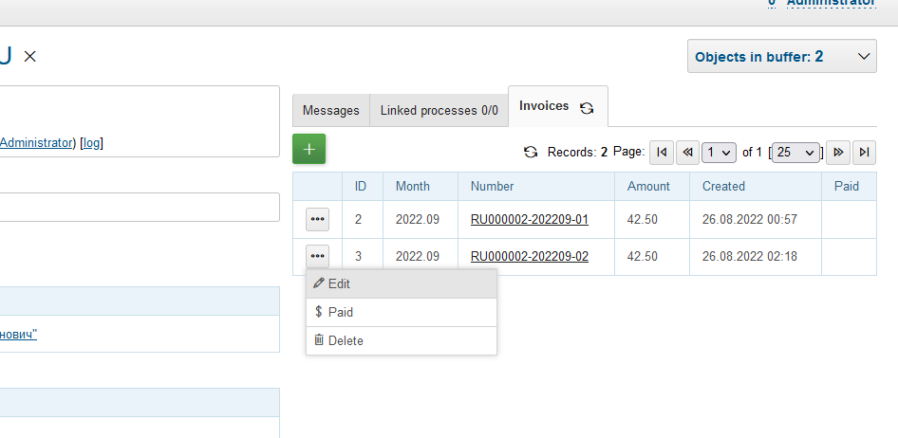Click the log link

coord(91,143)
